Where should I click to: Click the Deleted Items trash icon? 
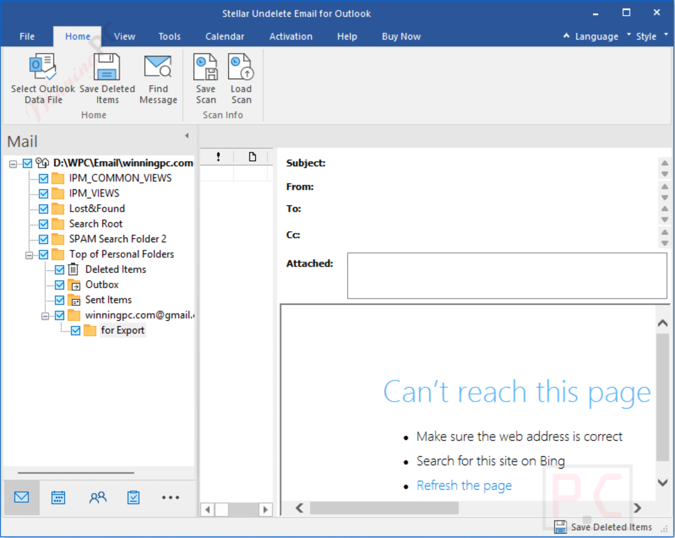click(73, 269)
